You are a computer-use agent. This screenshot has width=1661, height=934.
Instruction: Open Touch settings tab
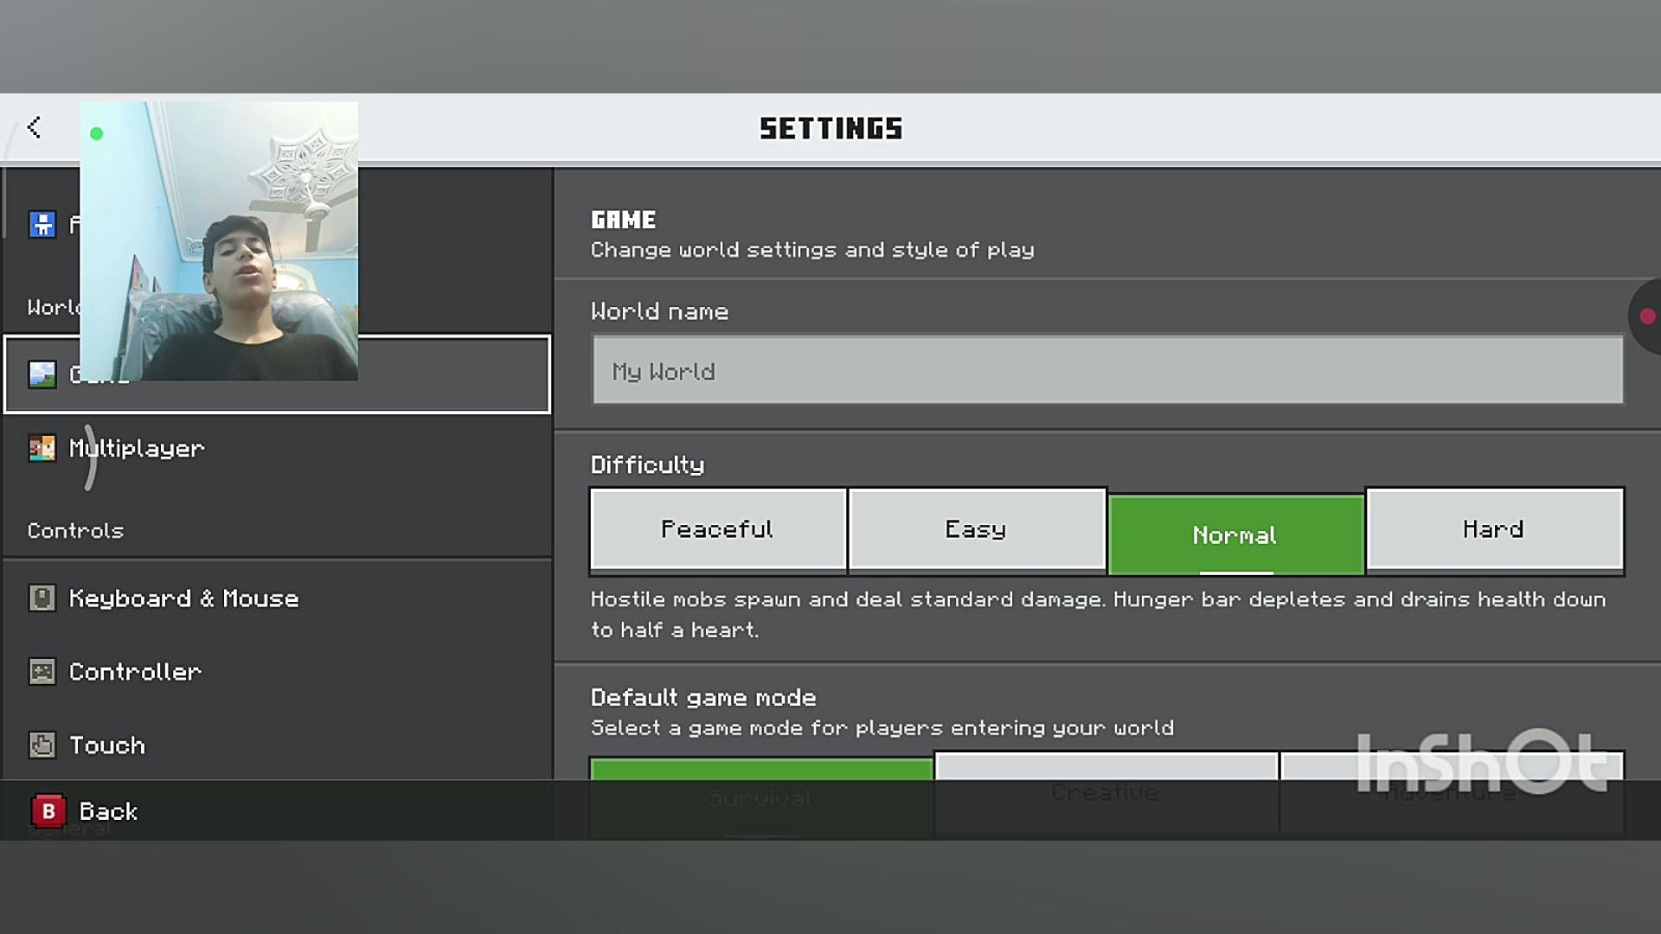277,745
